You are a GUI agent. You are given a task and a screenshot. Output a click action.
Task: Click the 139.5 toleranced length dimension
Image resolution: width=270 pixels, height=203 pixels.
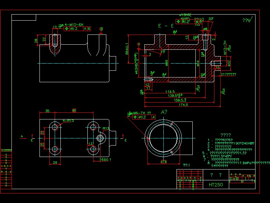(x=175, y=95)
